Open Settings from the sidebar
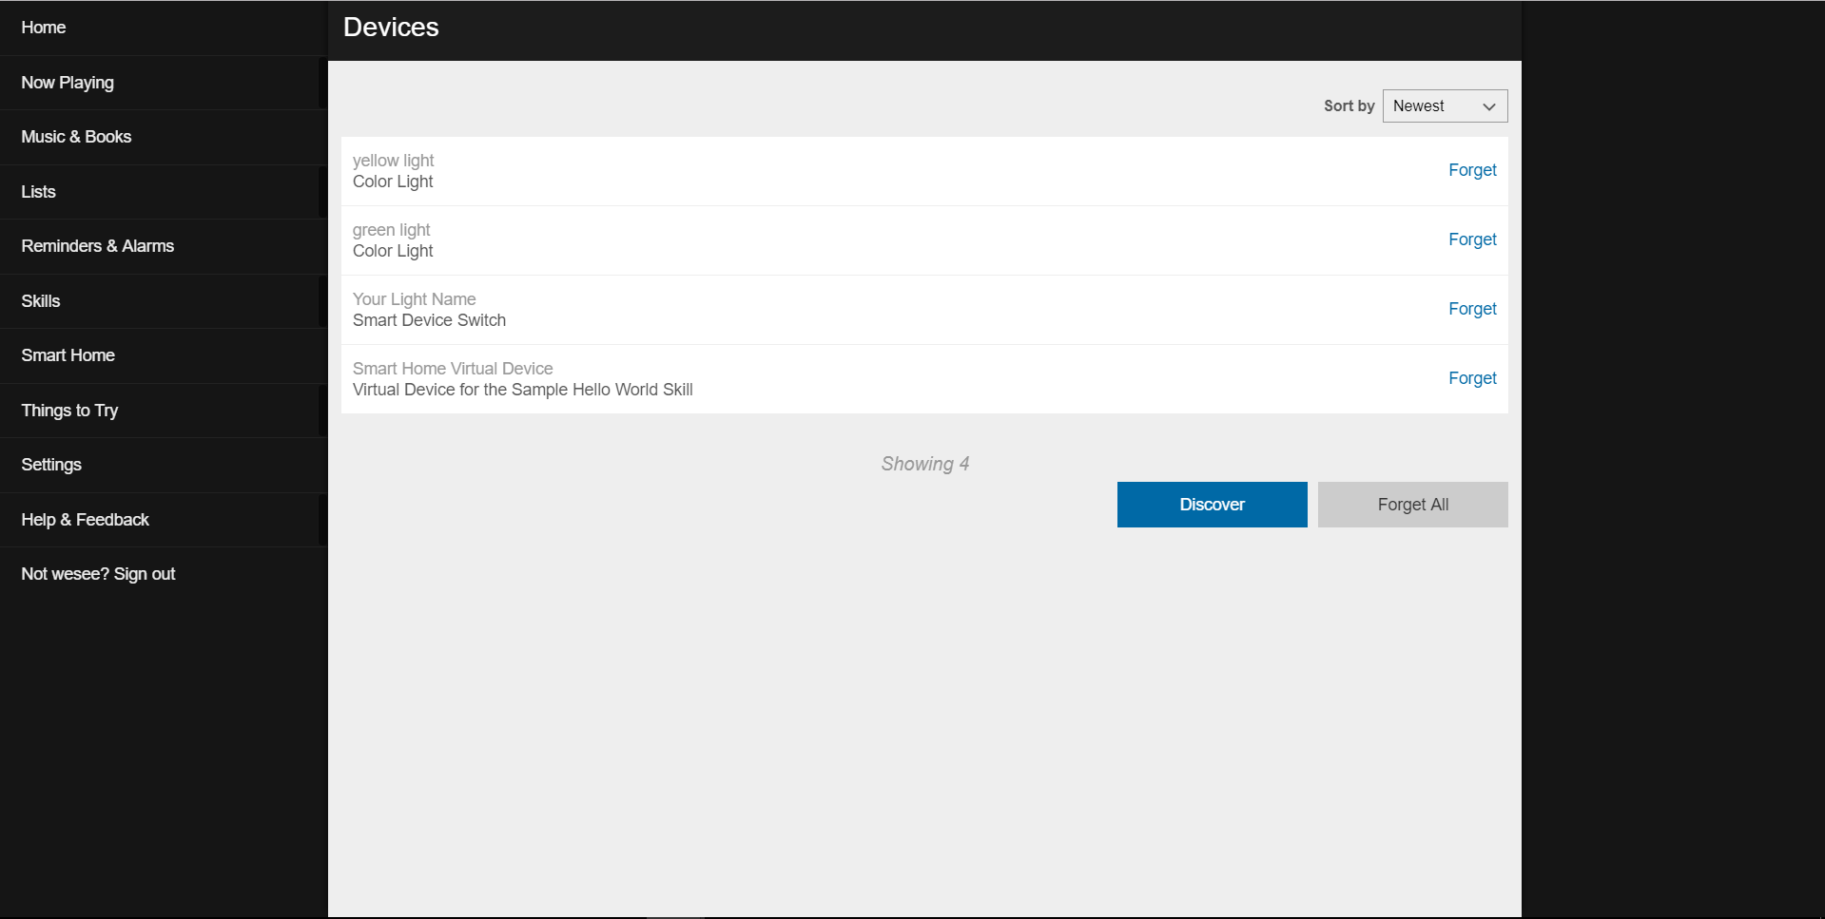This screenshot has width=1825, height=919. 51,465
